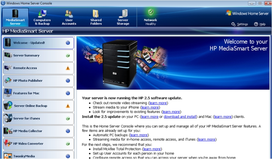Open Settings from the top bar
Image resolution: width=272 pixels, height=159 pixels.
point(240,24)
